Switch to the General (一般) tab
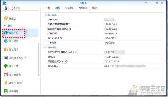This screenshot has width=168, height=97. (48, 8)
